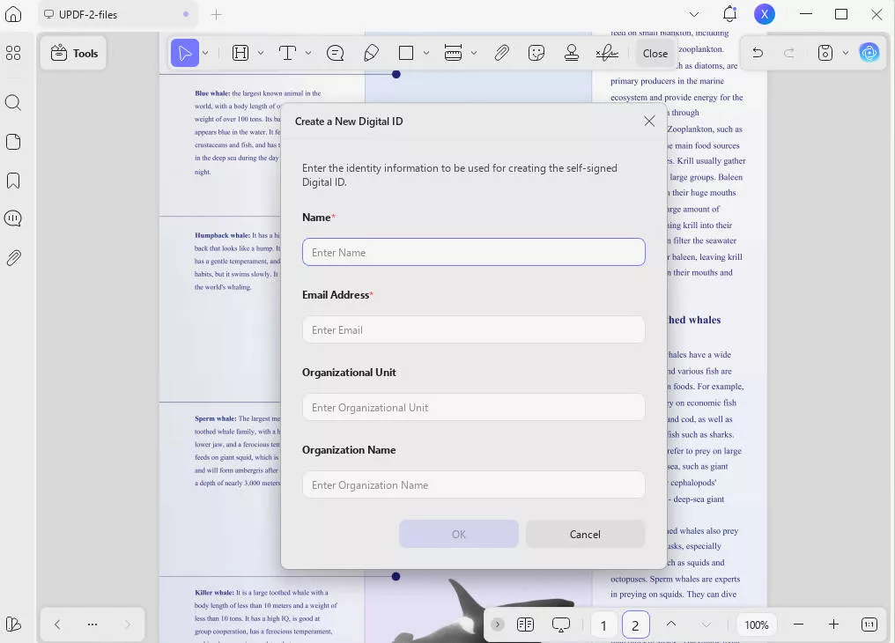Screen dimensions: 895x643
Task: Open the comments panel in sidebar
Action: [13, 218]
